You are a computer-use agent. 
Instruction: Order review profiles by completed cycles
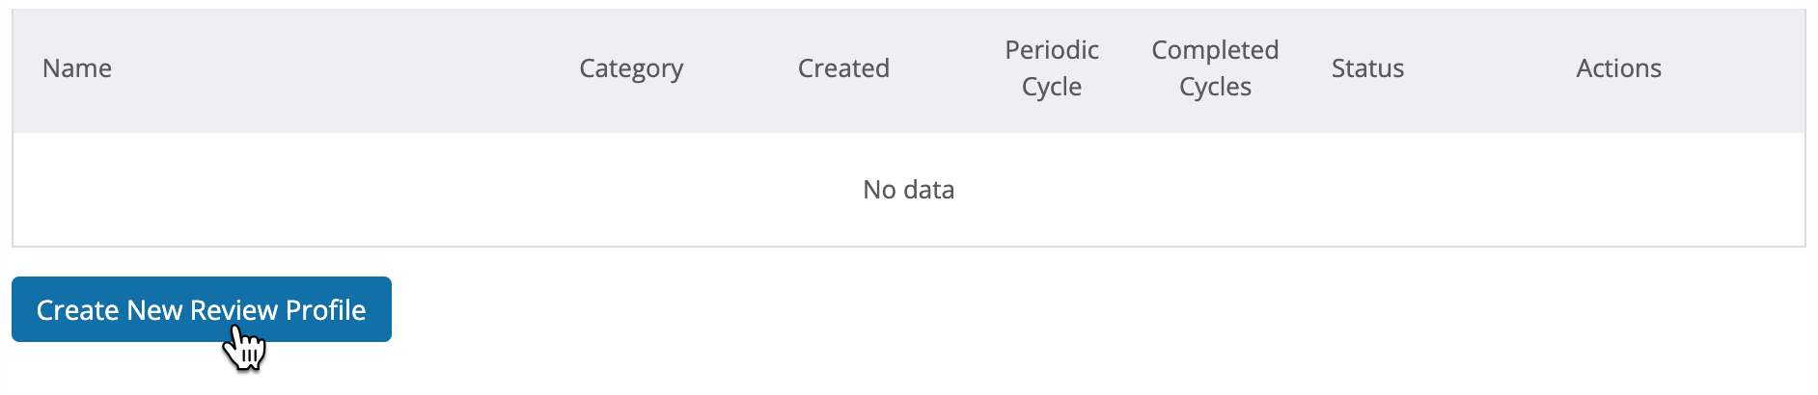(1215, 68)
